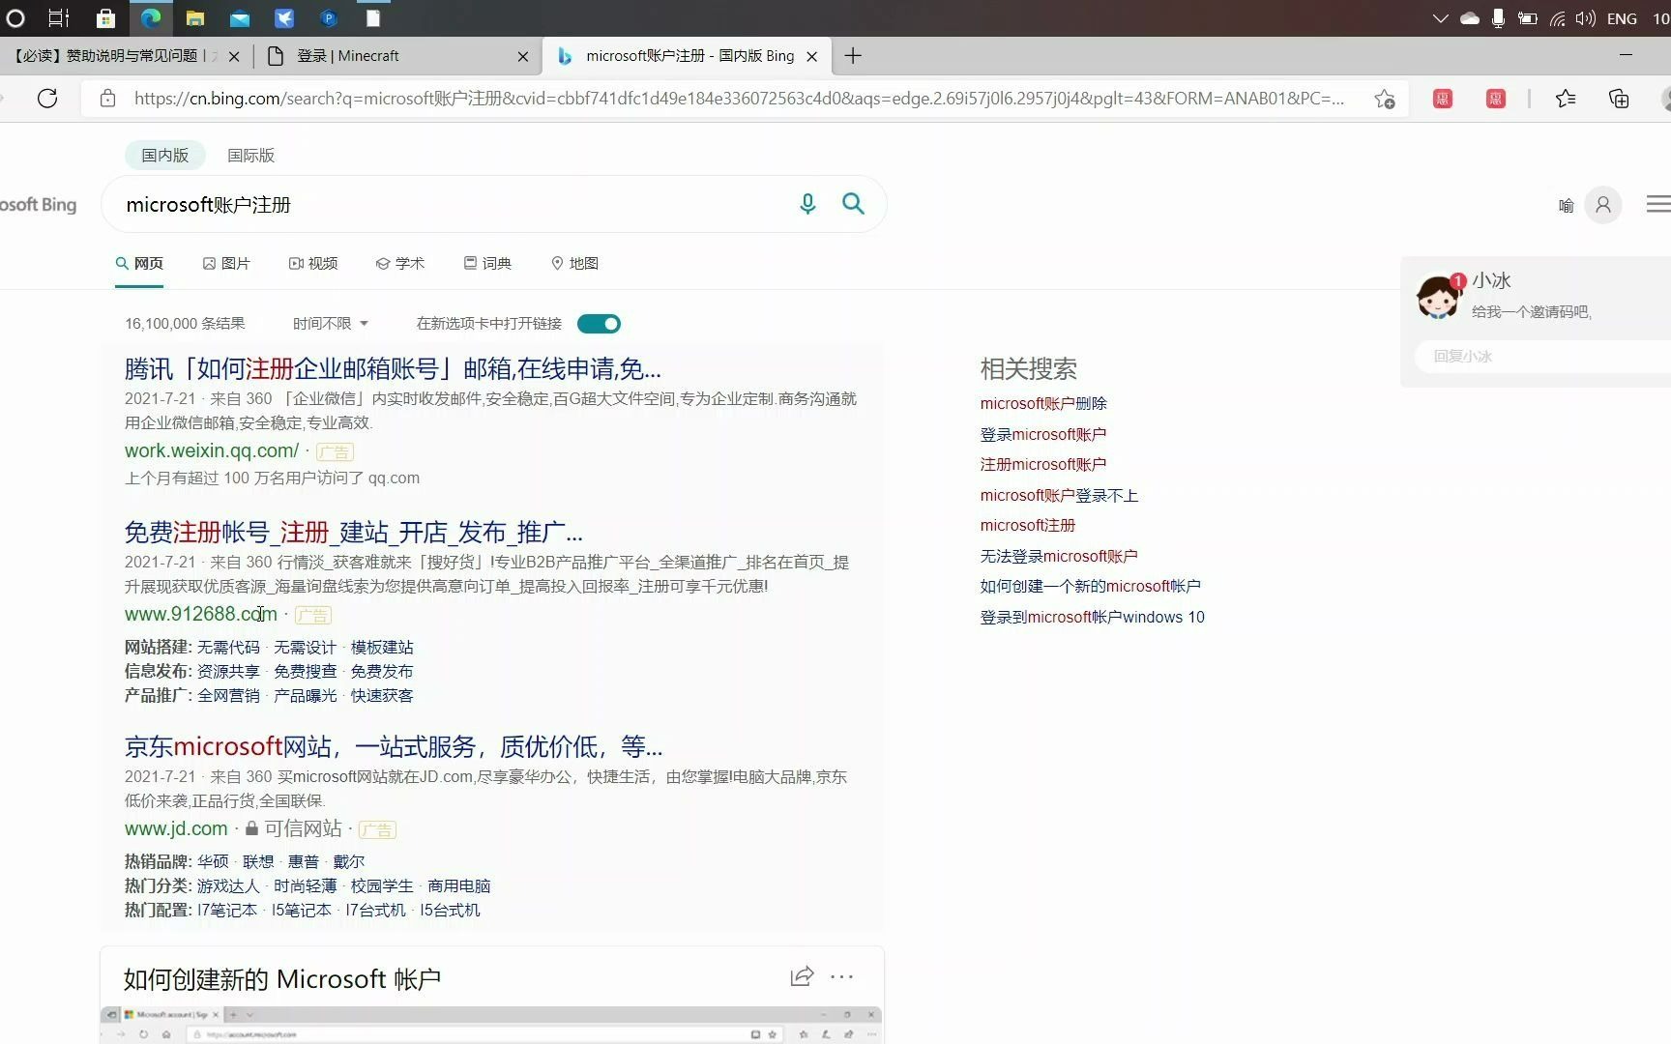Viewport: 1671px width, 1044px height.
Task: Click work.weixin.qq.com green URL
Action: tap(212, 450)
